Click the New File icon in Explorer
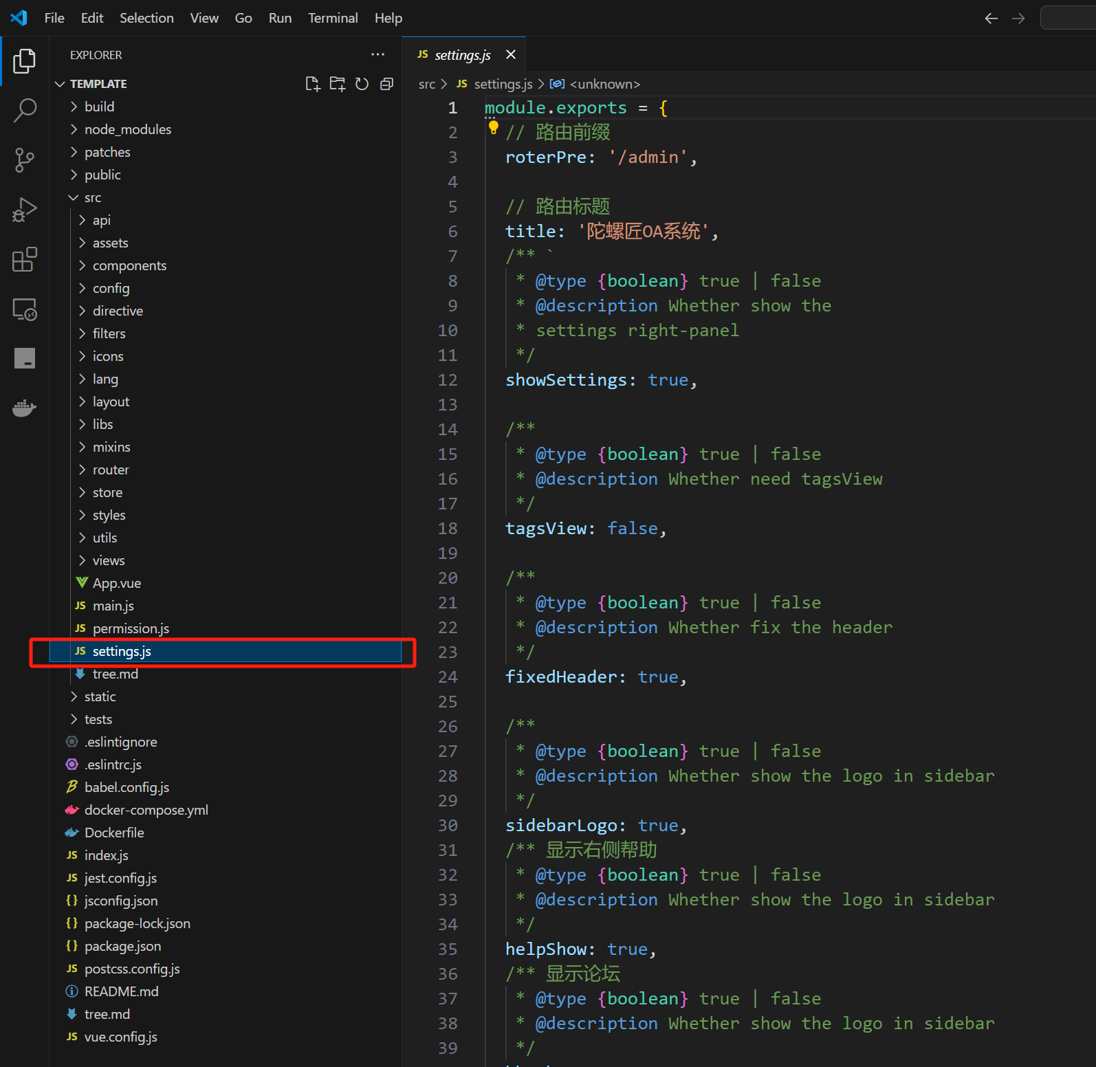 pos(312,84)
